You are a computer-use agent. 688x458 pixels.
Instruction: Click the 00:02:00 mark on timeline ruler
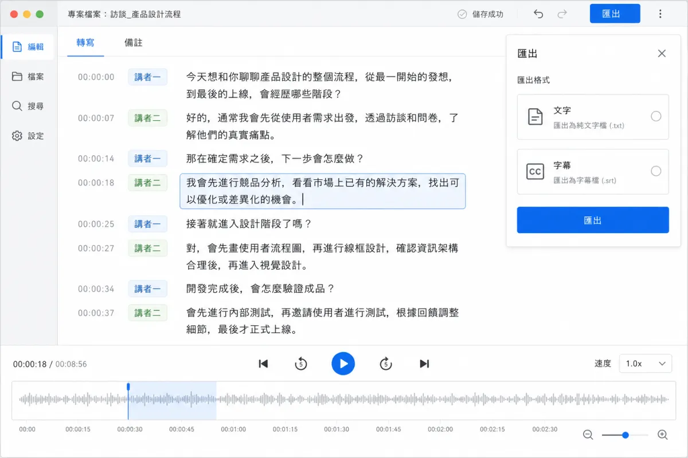(x=440, y=429)
